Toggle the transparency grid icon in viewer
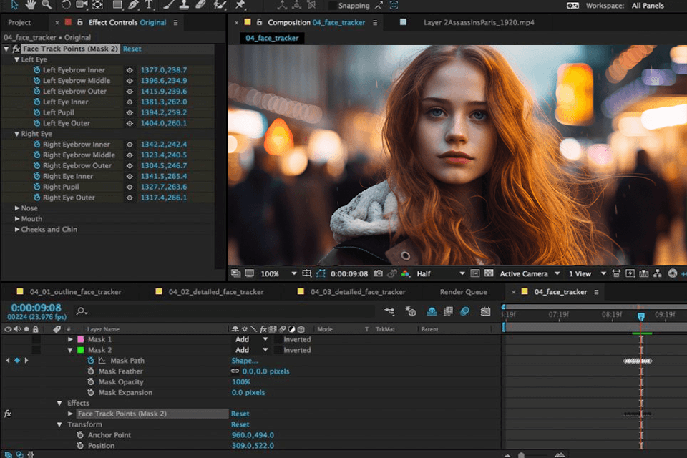 click(489, 273)
